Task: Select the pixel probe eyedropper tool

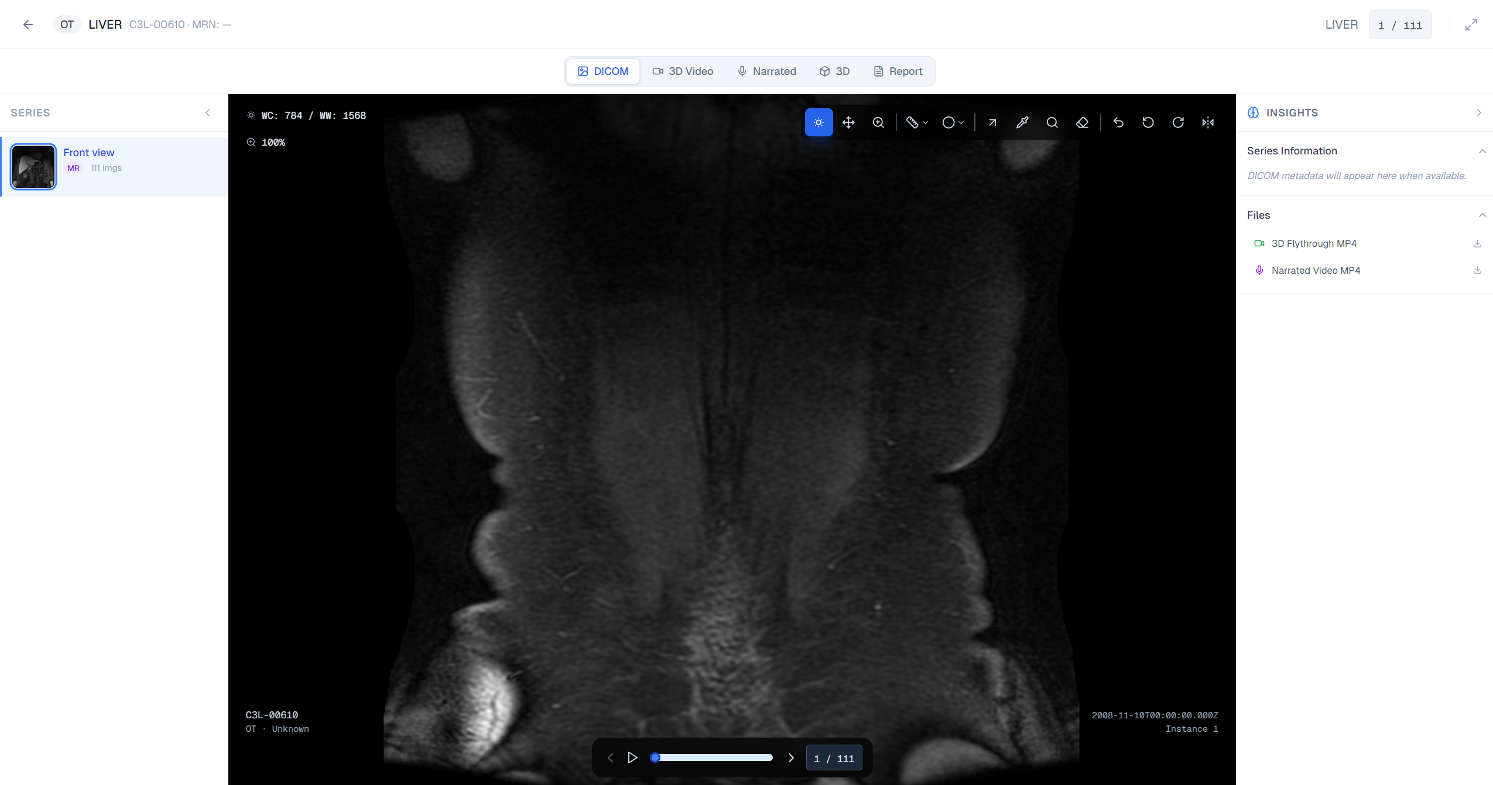Action: [x=1022, y=122]
